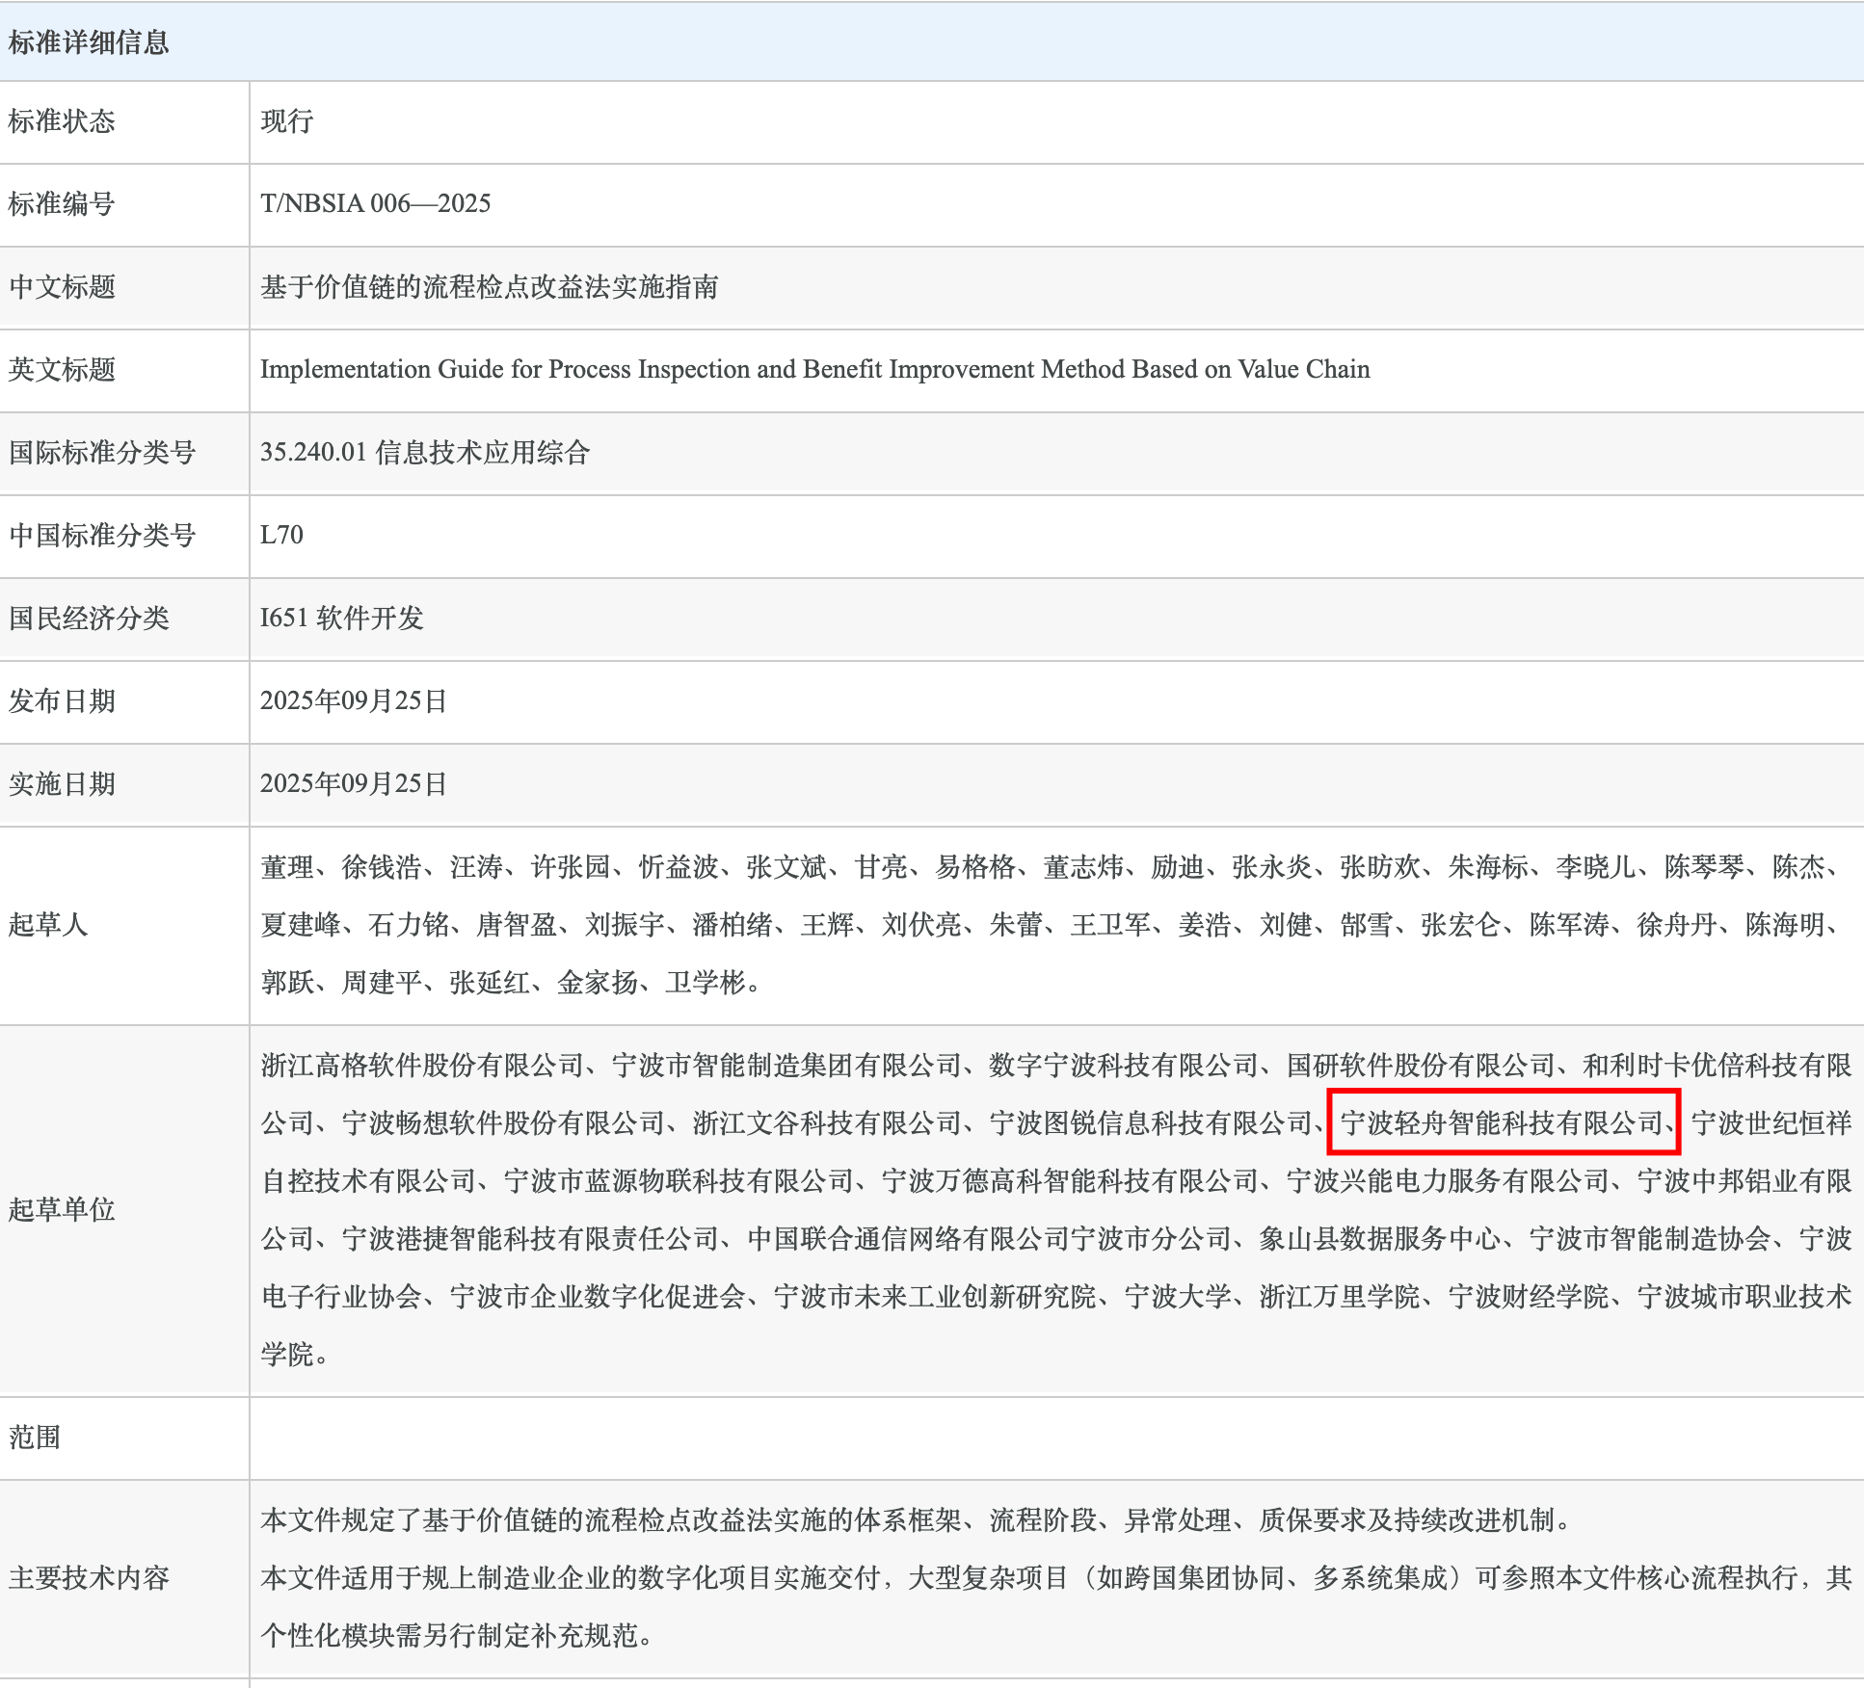Click 宁波大学 in drafting units
Image resolution: width=1864 pixels, height=1688 pixels.
pos(1178,1297)
